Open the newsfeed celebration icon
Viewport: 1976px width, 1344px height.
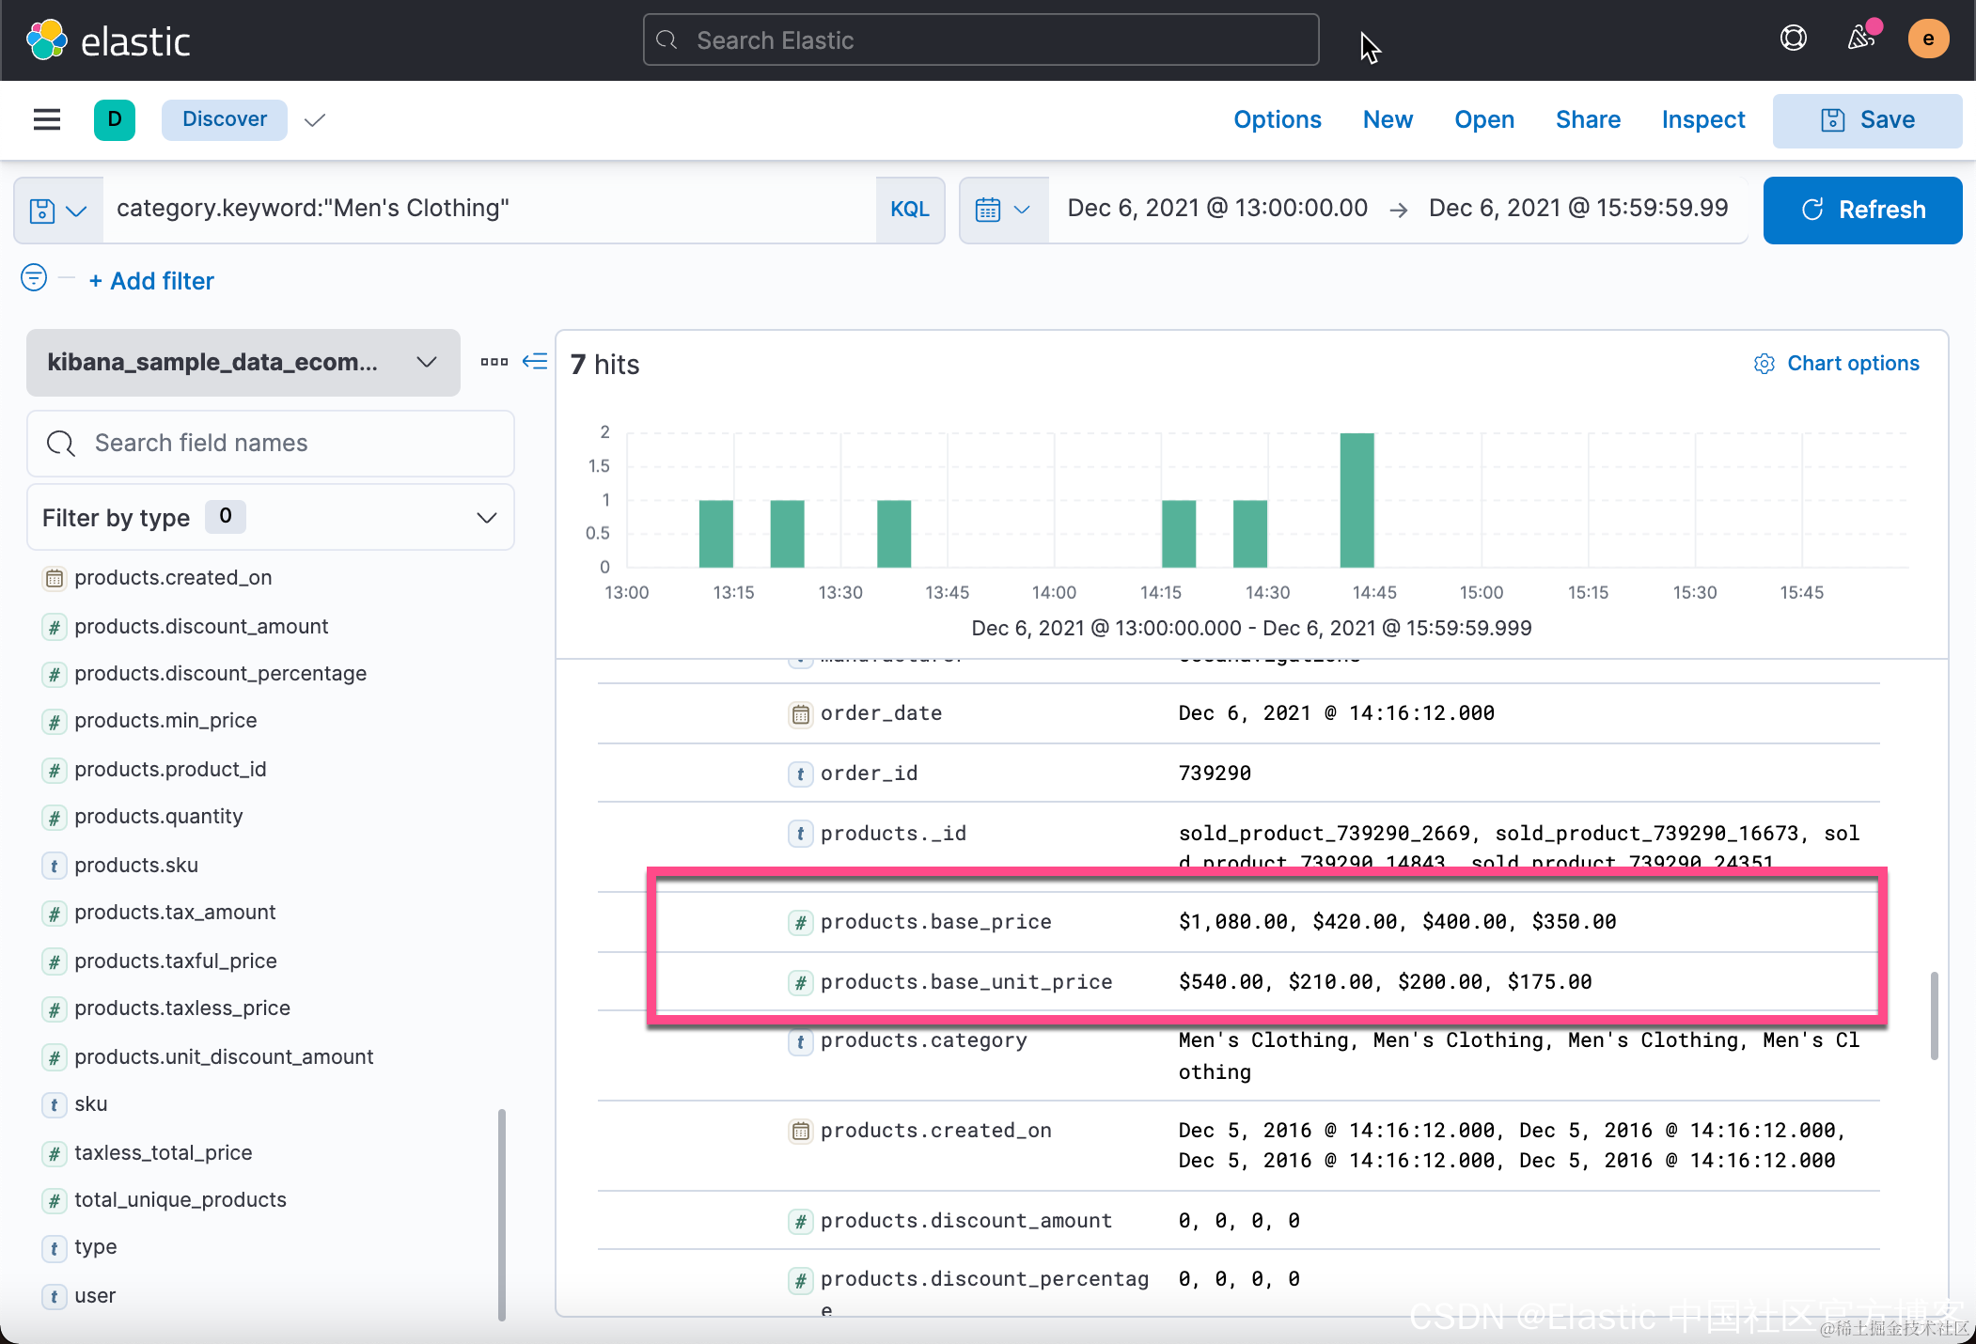(1860, 39)
